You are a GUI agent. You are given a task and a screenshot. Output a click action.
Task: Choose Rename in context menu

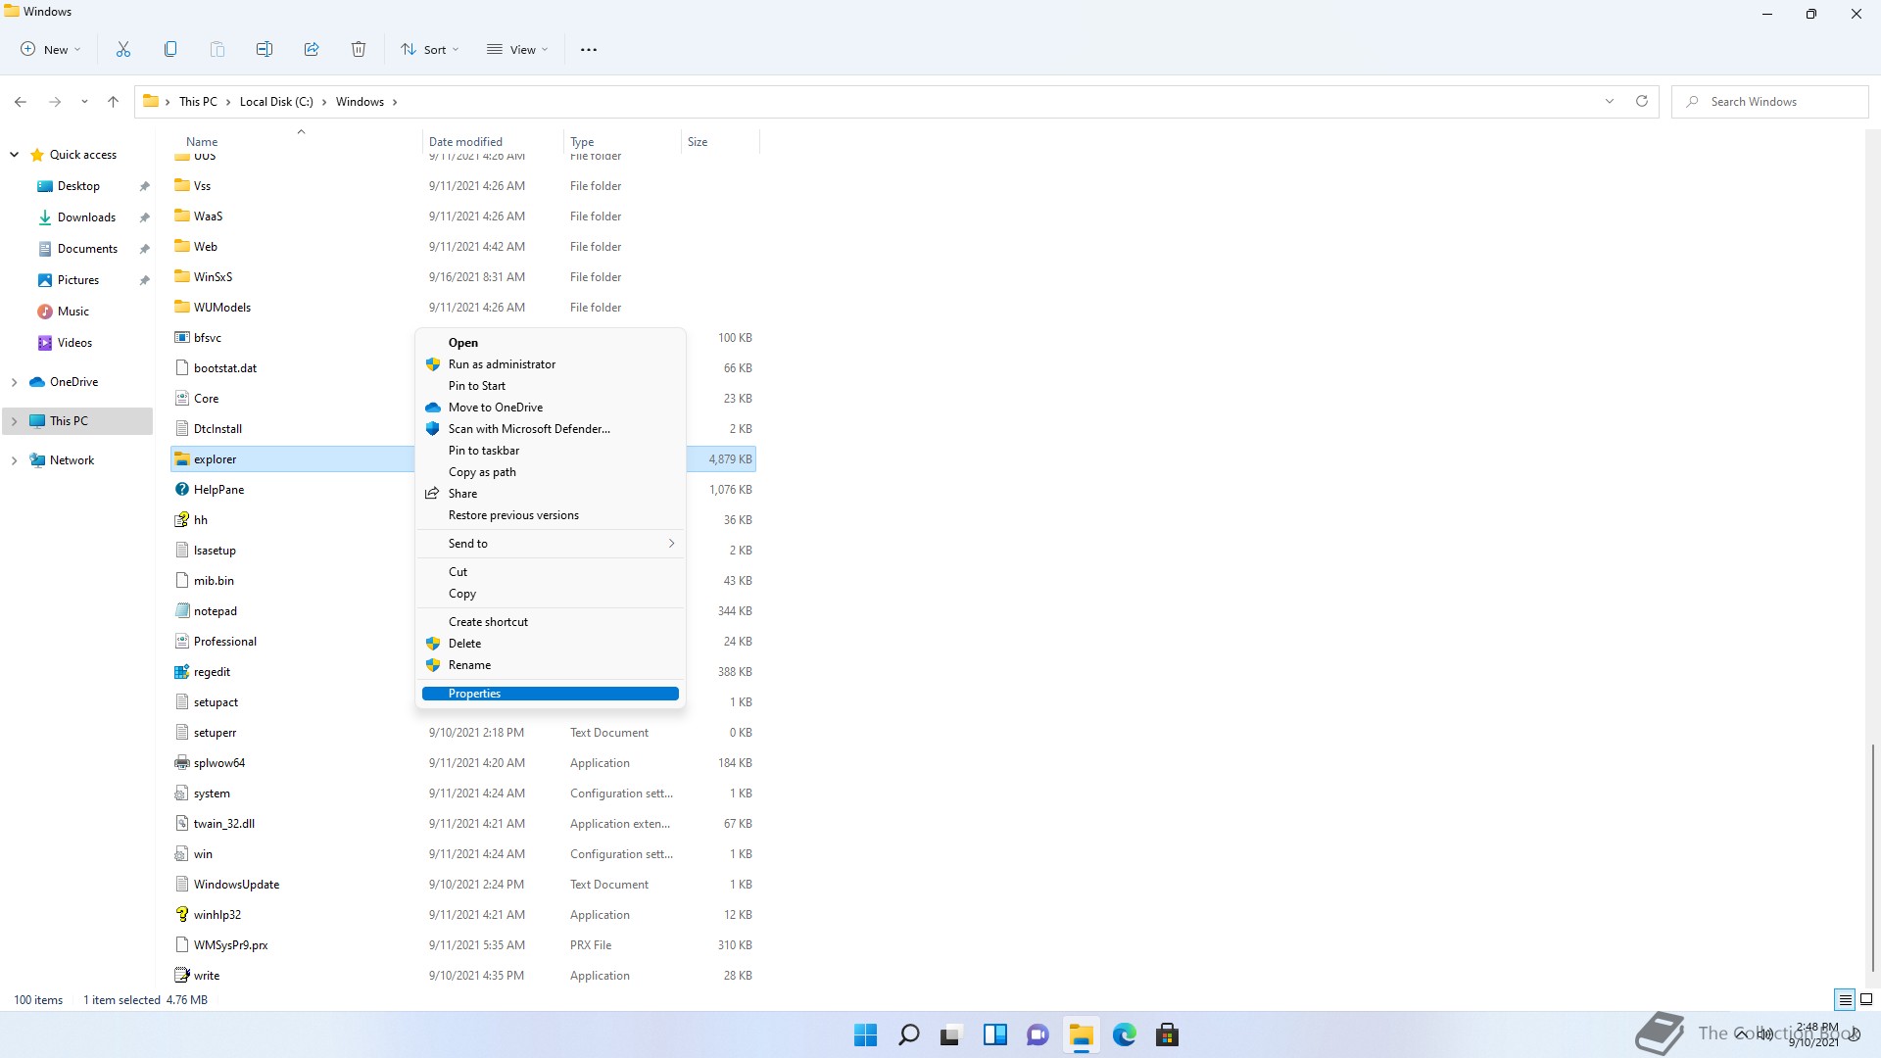pos(551,665)
